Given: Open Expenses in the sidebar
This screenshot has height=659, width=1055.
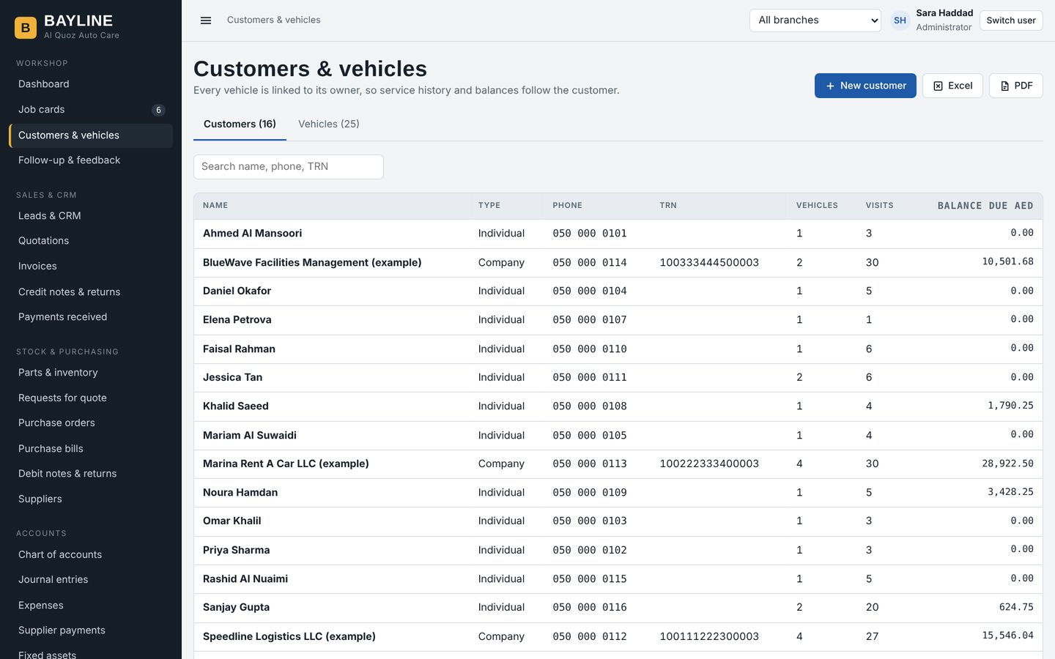Looking at the screenshot, I should 91,606.
